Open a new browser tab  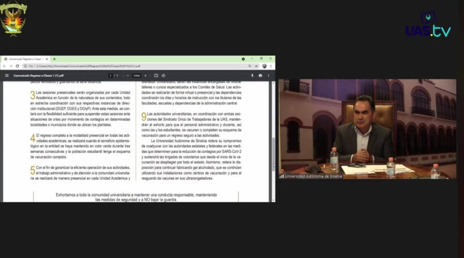point(54,59)
